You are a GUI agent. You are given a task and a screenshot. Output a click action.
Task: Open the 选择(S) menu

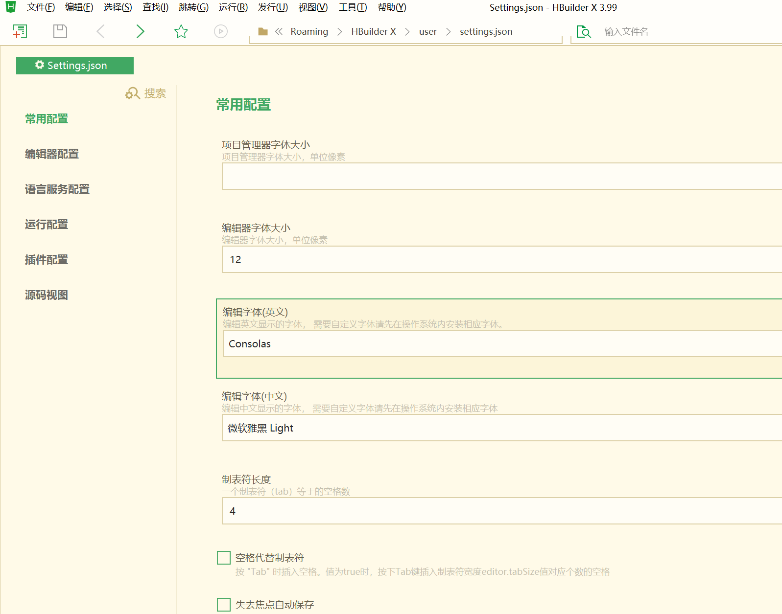(118, 7)
